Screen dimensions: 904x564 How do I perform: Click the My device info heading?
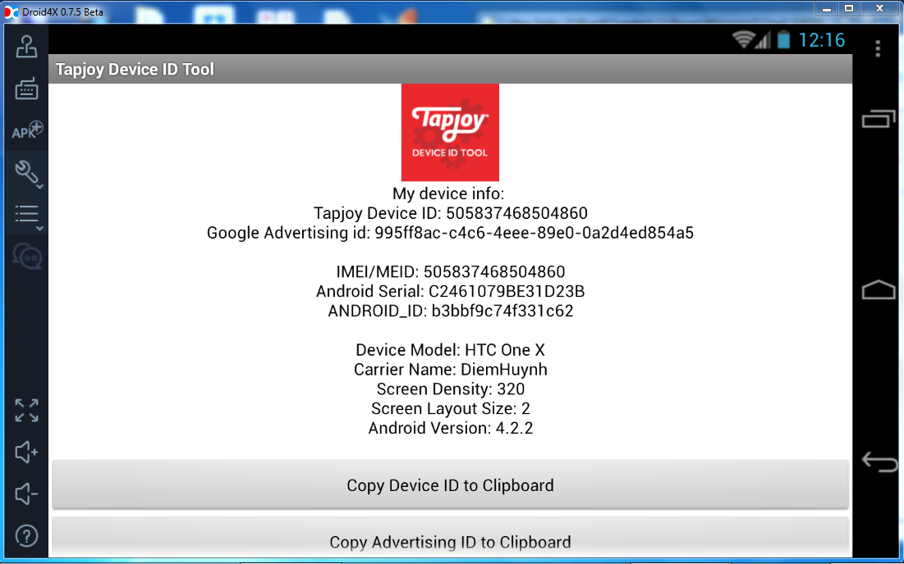pyautogui.click(x=448, y=193)
